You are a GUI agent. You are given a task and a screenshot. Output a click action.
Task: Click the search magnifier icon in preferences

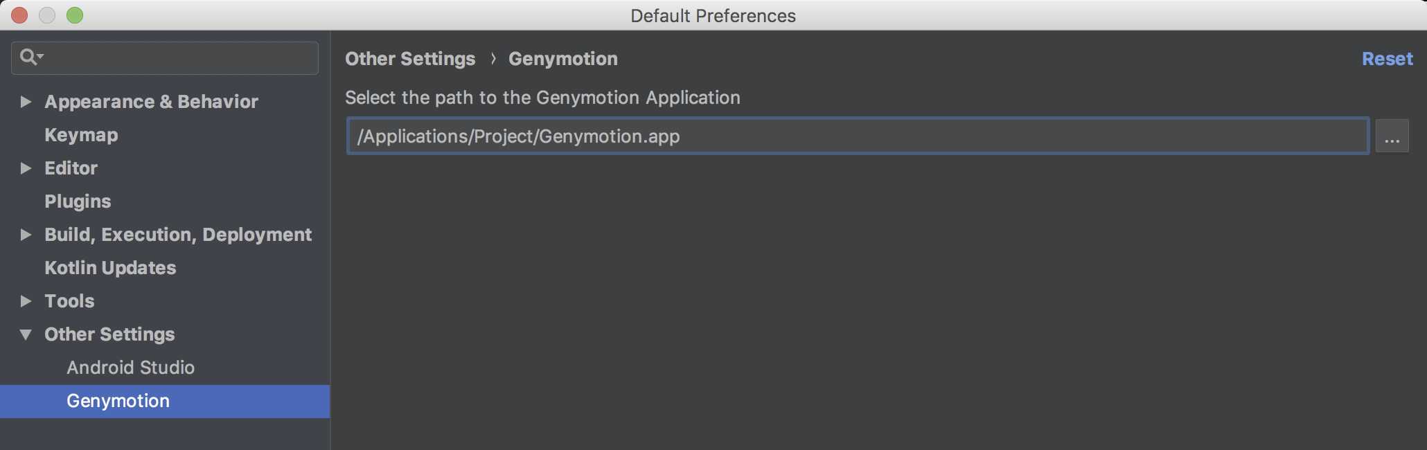pos(31,57)
